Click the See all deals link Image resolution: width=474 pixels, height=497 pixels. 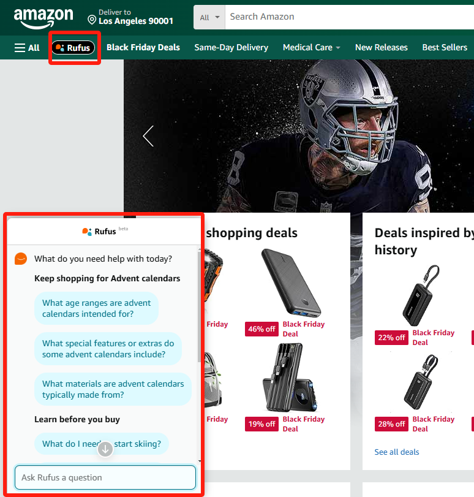397,452
